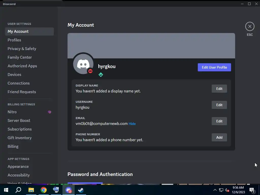The width and height of the screenshot is (260, 195).
Task: Click the profile banner area
Action: point(151,46)
